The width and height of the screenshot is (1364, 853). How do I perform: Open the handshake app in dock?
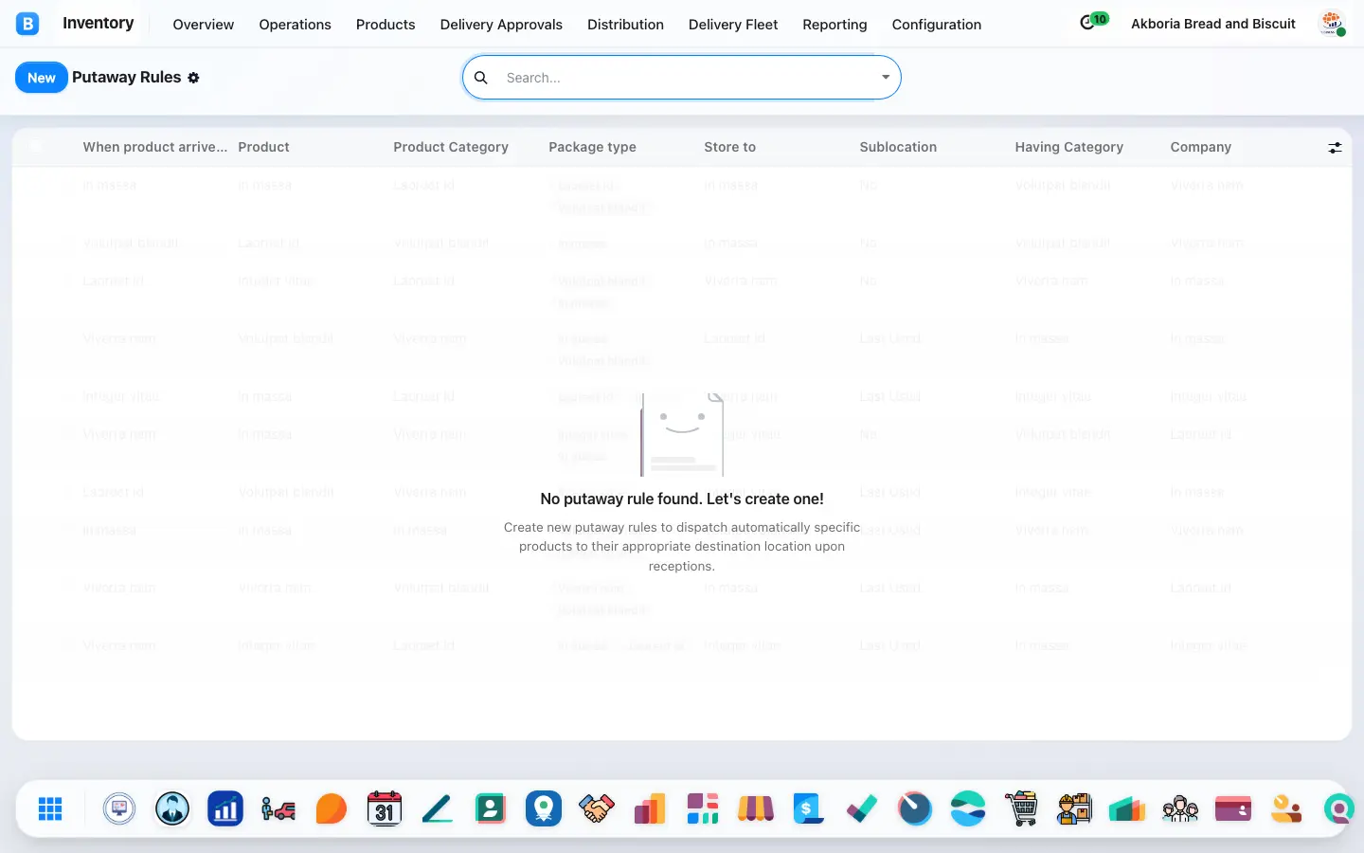click(x=597, y=808)
